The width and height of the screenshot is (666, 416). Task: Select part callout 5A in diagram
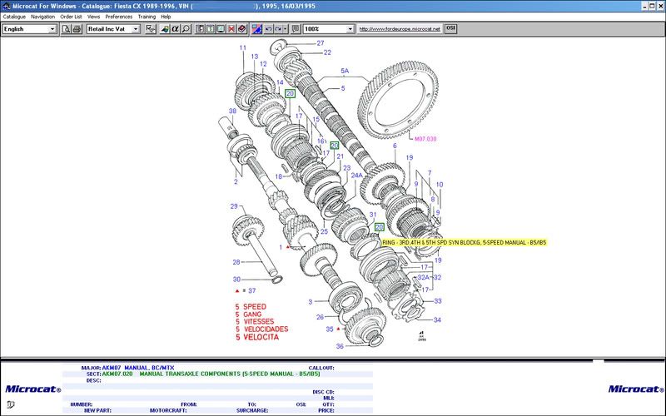coord(344,72)
